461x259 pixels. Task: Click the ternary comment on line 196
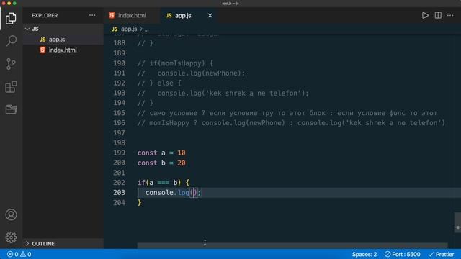pos(291,123)
